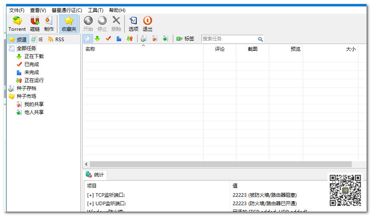Exit the application (退出)
This screenshot has width=371, height=216.
[148, 24]
